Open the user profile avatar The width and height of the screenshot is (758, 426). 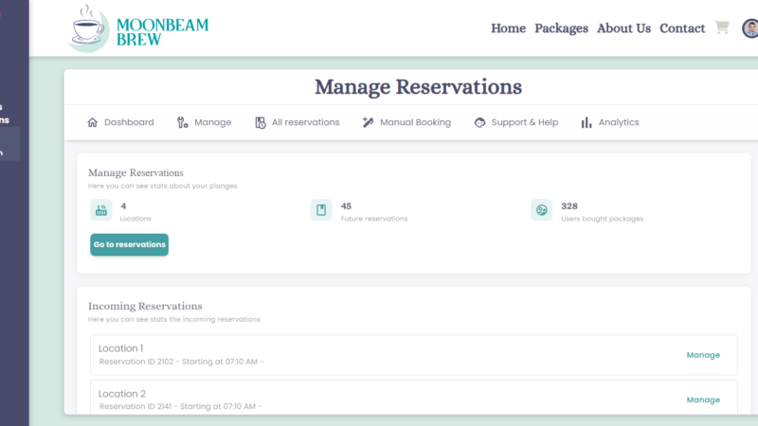point(750,28)
